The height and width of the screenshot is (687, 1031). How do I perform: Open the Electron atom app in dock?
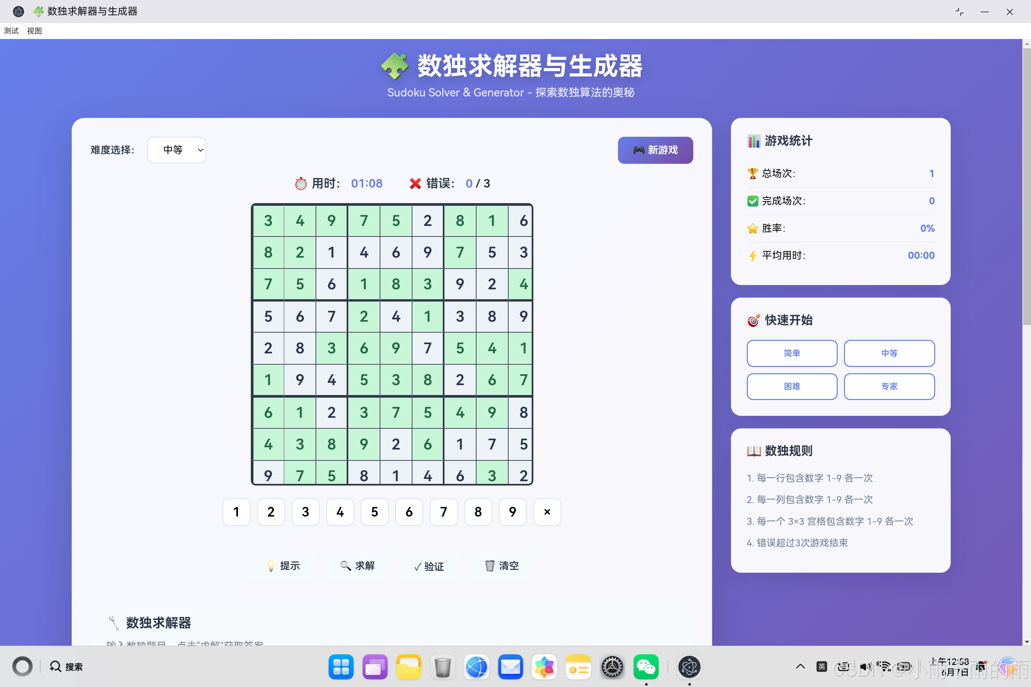(x=690, y=667)
